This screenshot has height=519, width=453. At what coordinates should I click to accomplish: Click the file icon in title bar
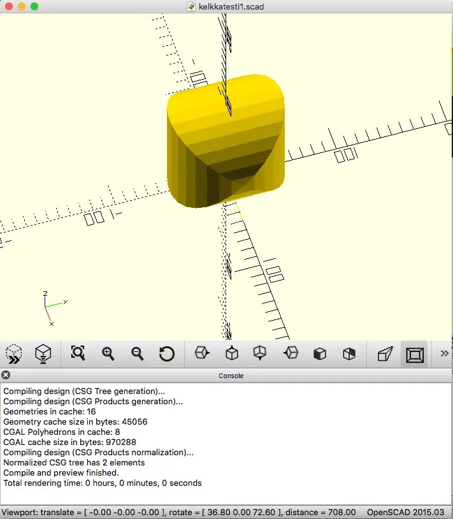point(191,6)
